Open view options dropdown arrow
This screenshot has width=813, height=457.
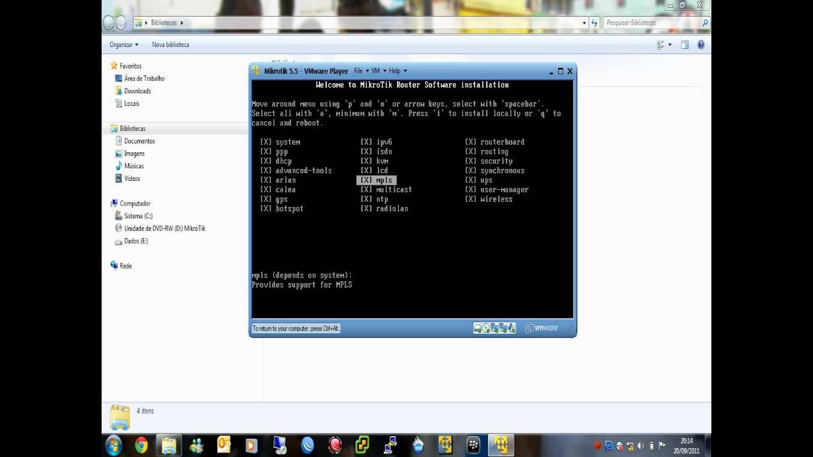(x=669, y=44)
